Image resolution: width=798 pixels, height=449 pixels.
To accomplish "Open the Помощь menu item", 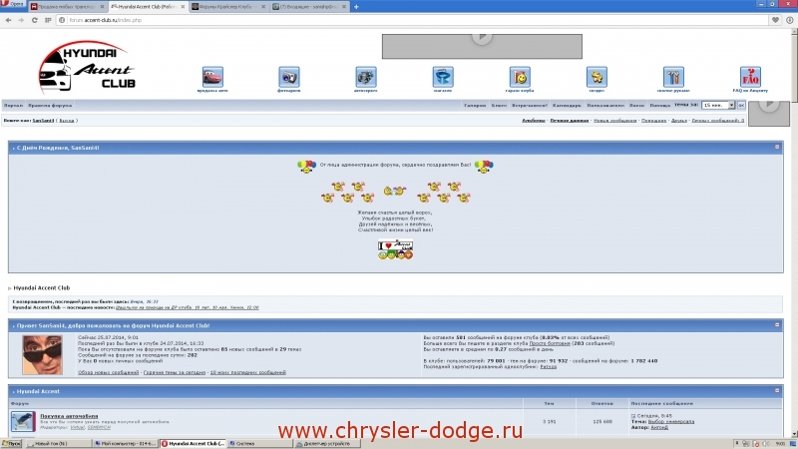I will click(660, 106).
